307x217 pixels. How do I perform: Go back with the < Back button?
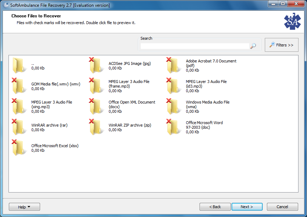tap(215, 207)
